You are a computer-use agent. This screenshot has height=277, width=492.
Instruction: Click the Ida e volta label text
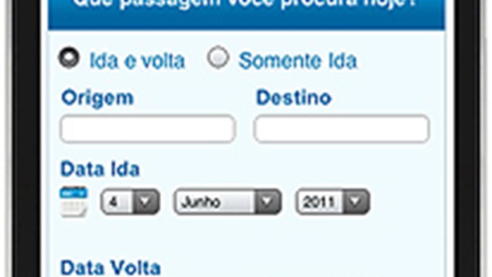[137, 61]
